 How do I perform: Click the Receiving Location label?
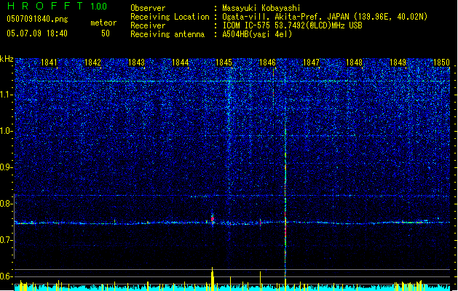pyautogui.click(x=170, y=17)
